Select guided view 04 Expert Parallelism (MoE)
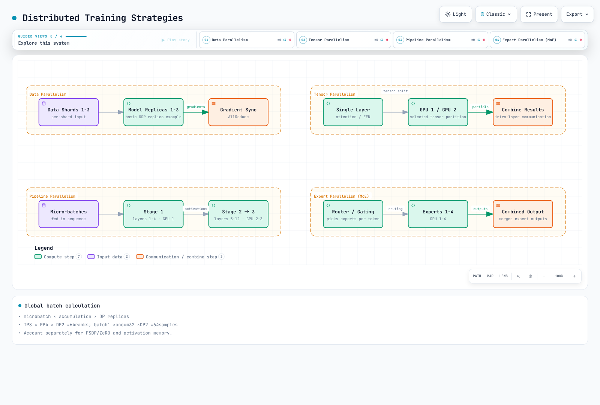The image size is (600, 405). (537, 40)
